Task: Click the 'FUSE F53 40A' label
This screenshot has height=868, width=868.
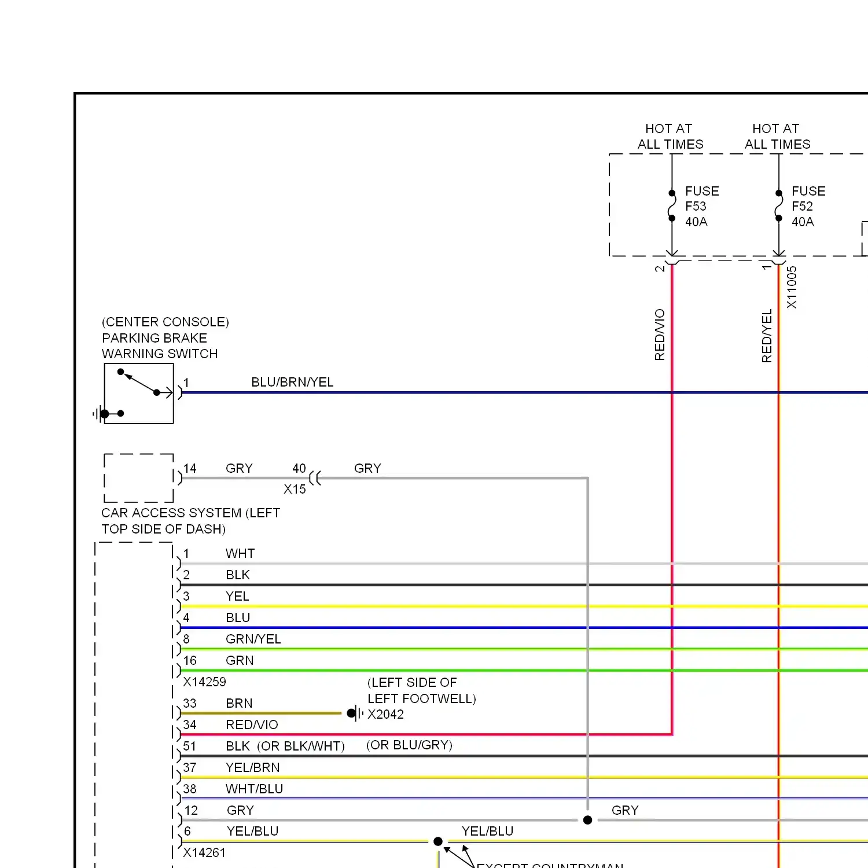Action: (702, 206)
